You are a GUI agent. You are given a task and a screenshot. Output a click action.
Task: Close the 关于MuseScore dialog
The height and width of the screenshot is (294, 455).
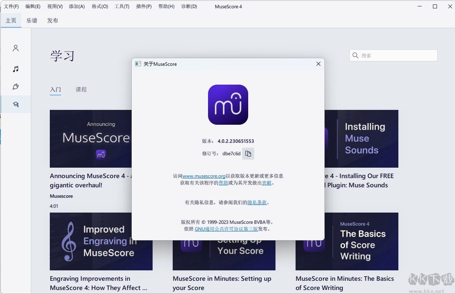pos(318,64)
